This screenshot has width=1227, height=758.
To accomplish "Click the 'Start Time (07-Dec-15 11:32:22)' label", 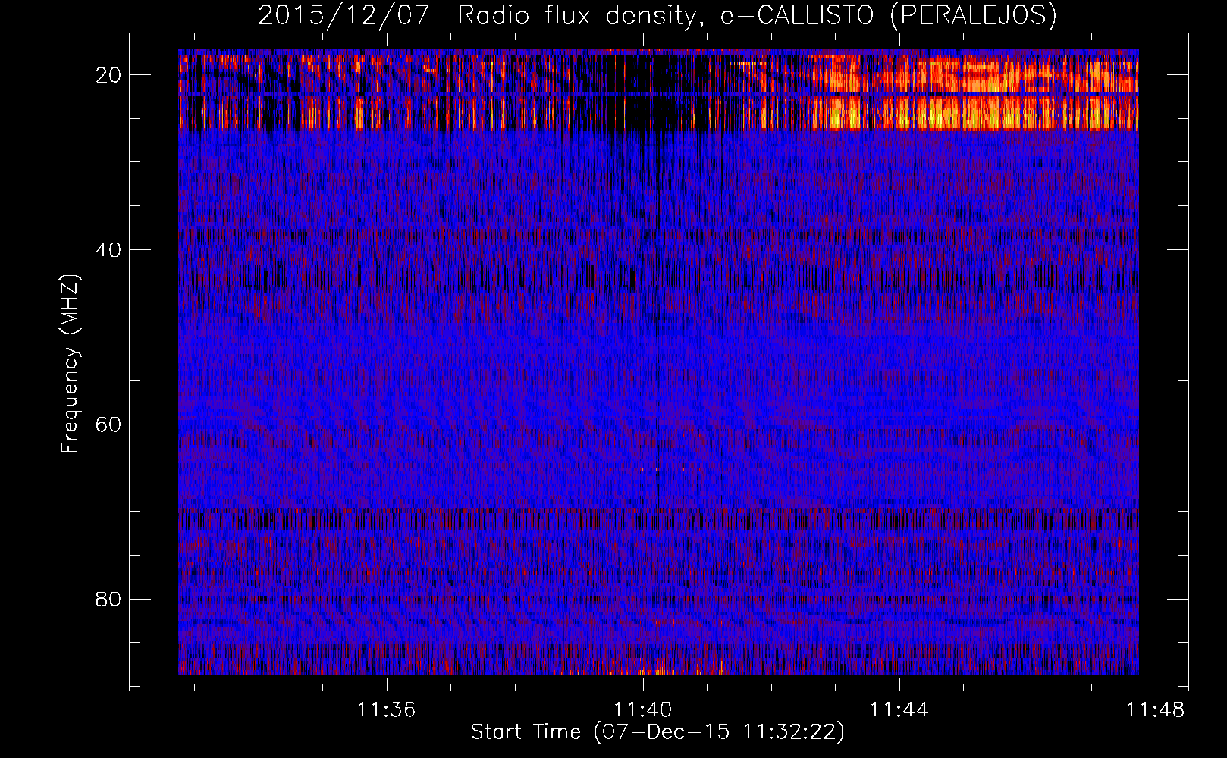I will coord(657,732).
